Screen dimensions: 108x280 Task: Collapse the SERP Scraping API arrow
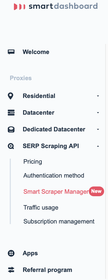point(98,146)
